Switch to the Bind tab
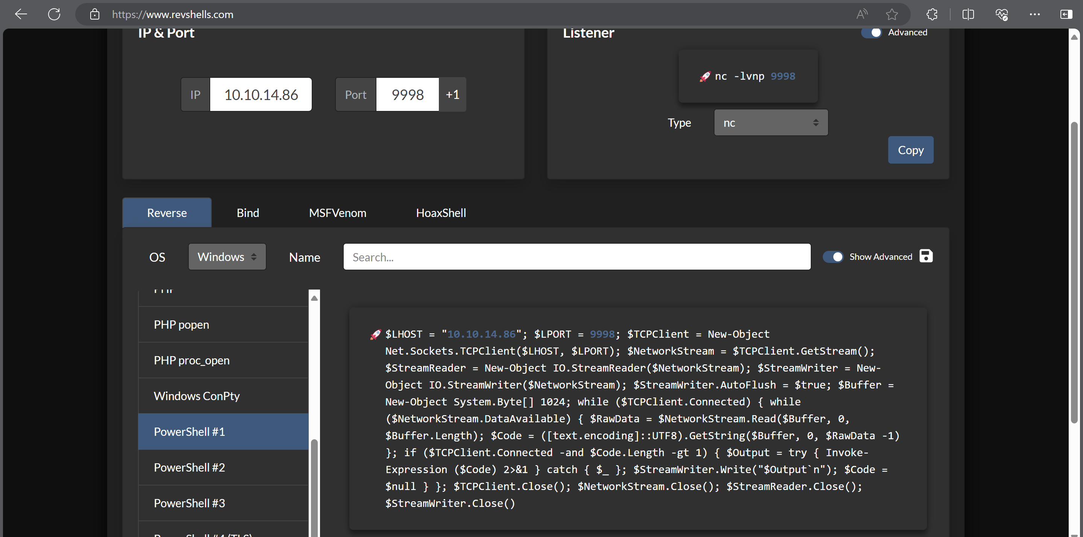Screen dimensions: 1083x537 pos(248,213)
